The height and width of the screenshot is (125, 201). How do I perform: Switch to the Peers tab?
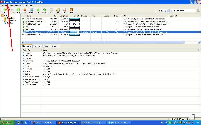coord(55,46)
